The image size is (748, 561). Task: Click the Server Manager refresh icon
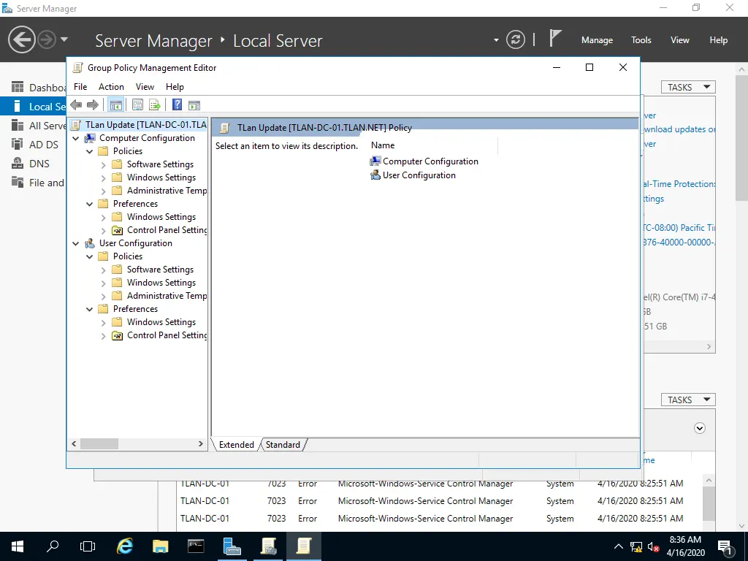[516, 39]
